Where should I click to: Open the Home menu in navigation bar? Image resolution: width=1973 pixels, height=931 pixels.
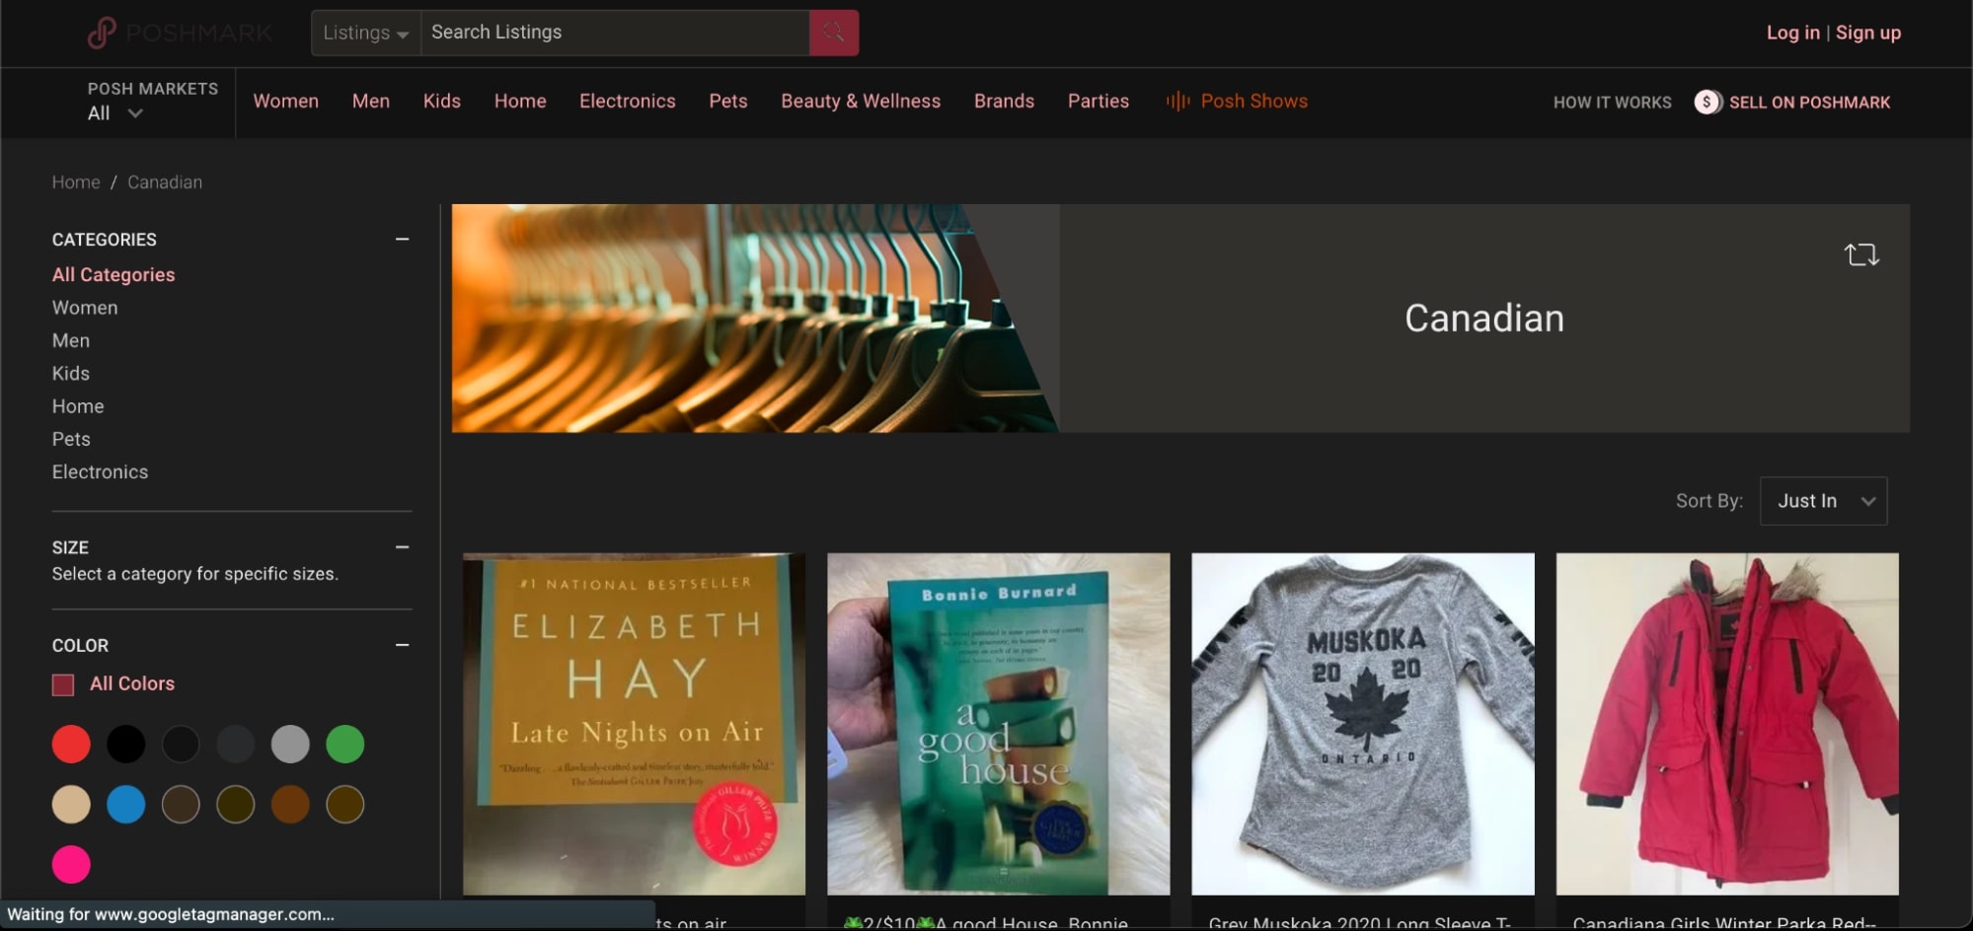click(x=520, y=101)
